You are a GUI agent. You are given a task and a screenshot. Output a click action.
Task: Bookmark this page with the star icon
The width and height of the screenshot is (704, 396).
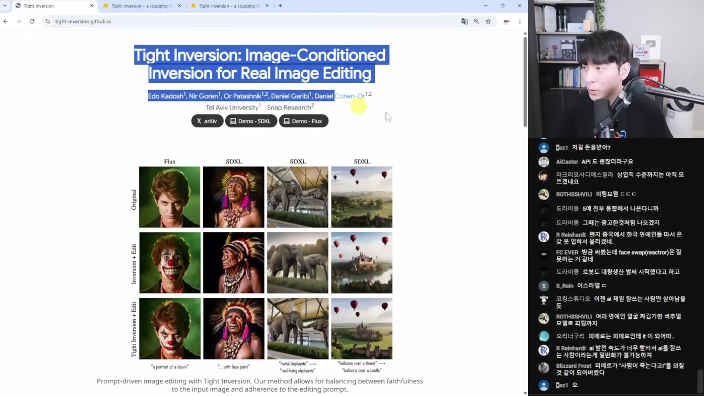[x=488, y=21]
